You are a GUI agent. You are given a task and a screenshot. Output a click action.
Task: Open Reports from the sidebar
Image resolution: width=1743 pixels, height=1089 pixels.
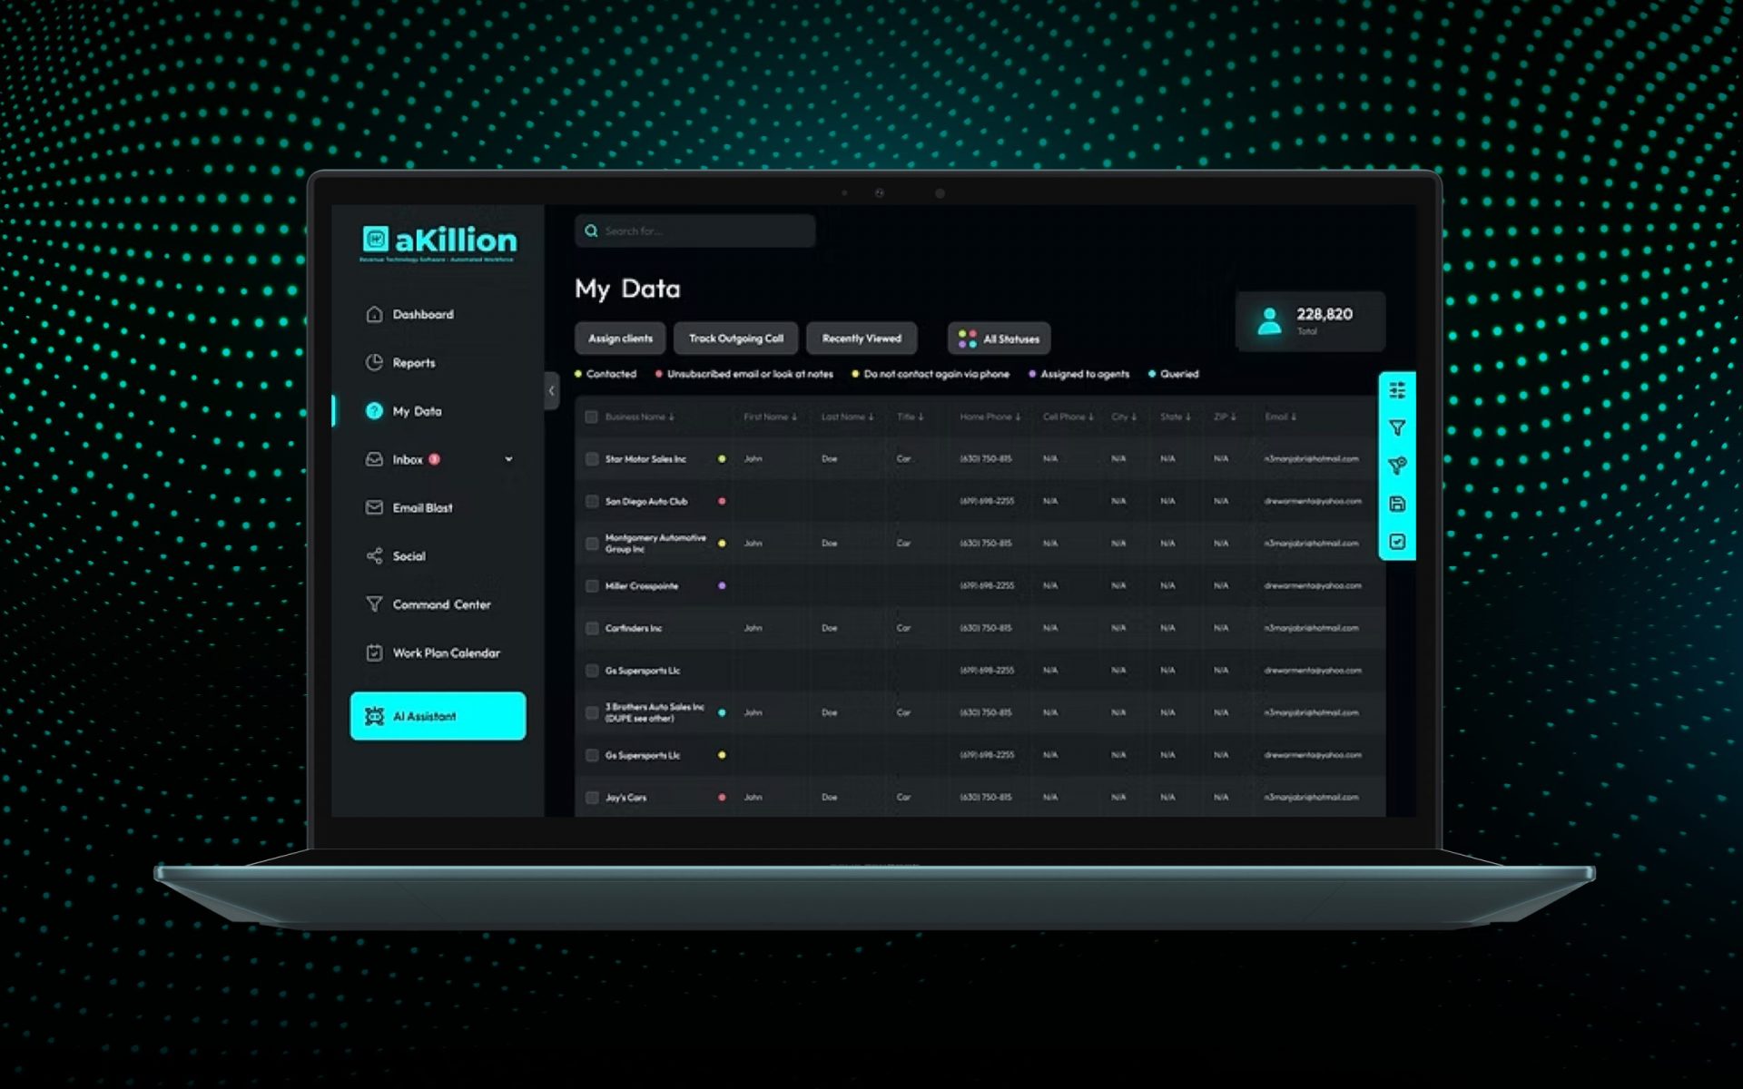pyautogui.click(x=413, y=363)
